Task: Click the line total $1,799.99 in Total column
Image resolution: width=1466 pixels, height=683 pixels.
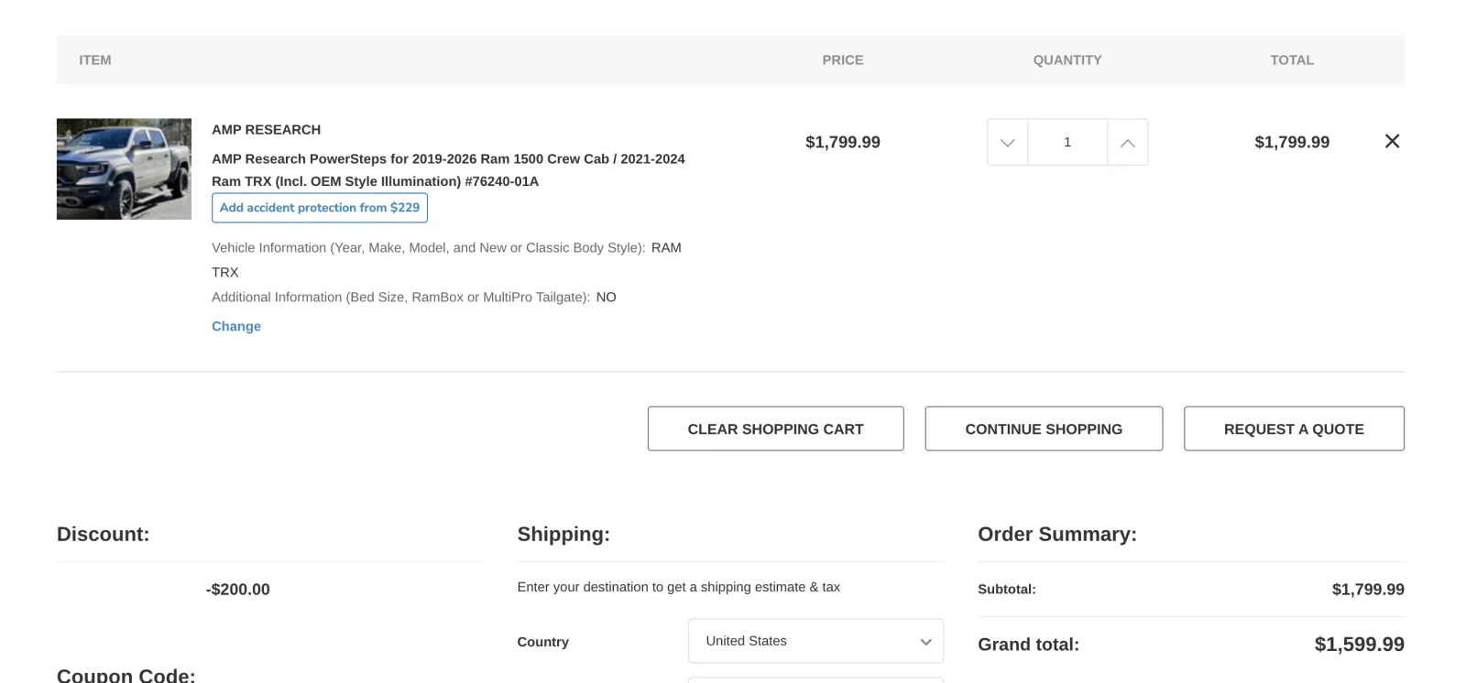Action: (x=1292, y=142)
